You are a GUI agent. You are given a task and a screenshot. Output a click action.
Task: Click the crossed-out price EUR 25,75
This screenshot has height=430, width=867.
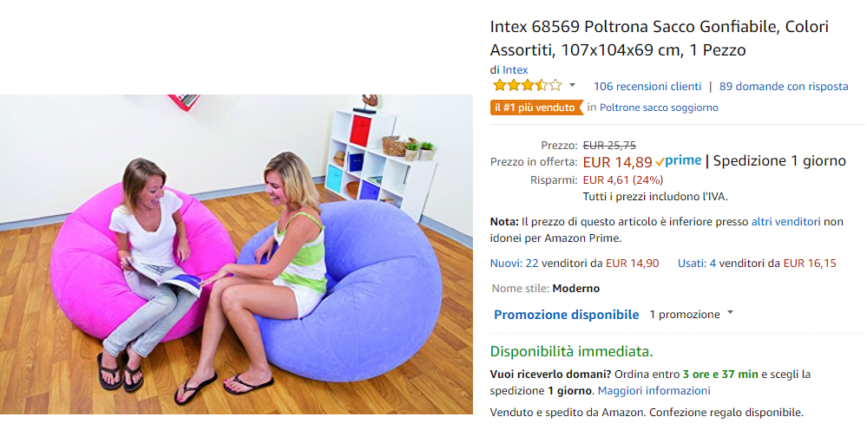pos(609,145)
